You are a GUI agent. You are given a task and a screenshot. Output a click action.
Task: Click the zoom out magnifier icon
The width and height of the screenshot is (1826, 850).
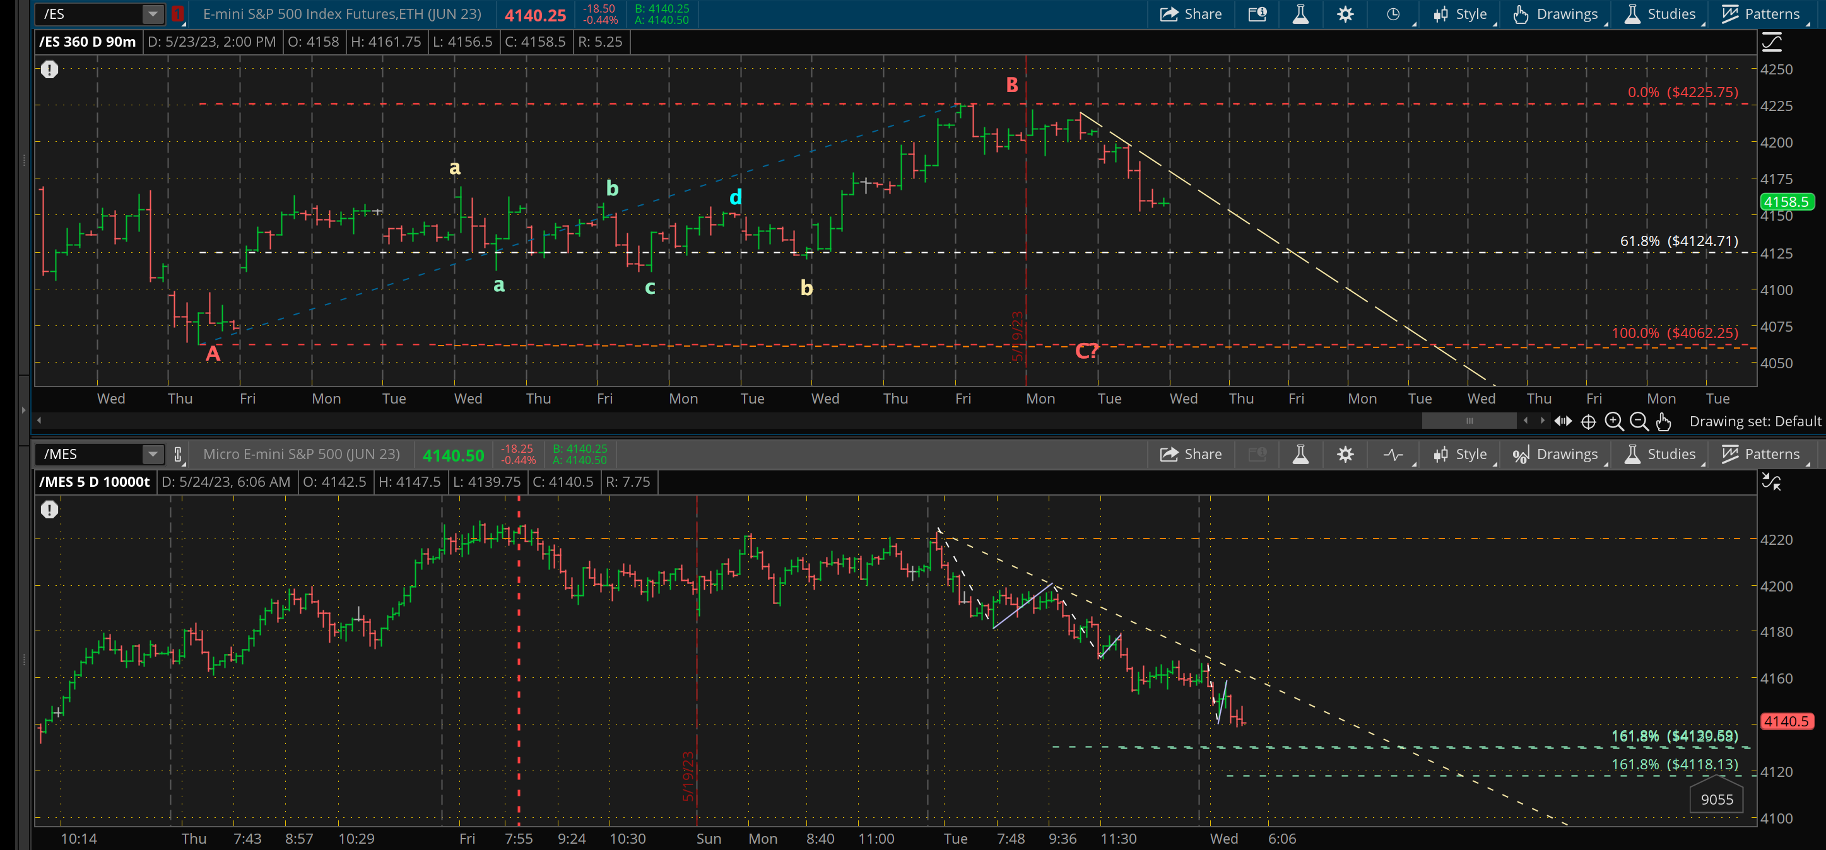[1638, 421]
